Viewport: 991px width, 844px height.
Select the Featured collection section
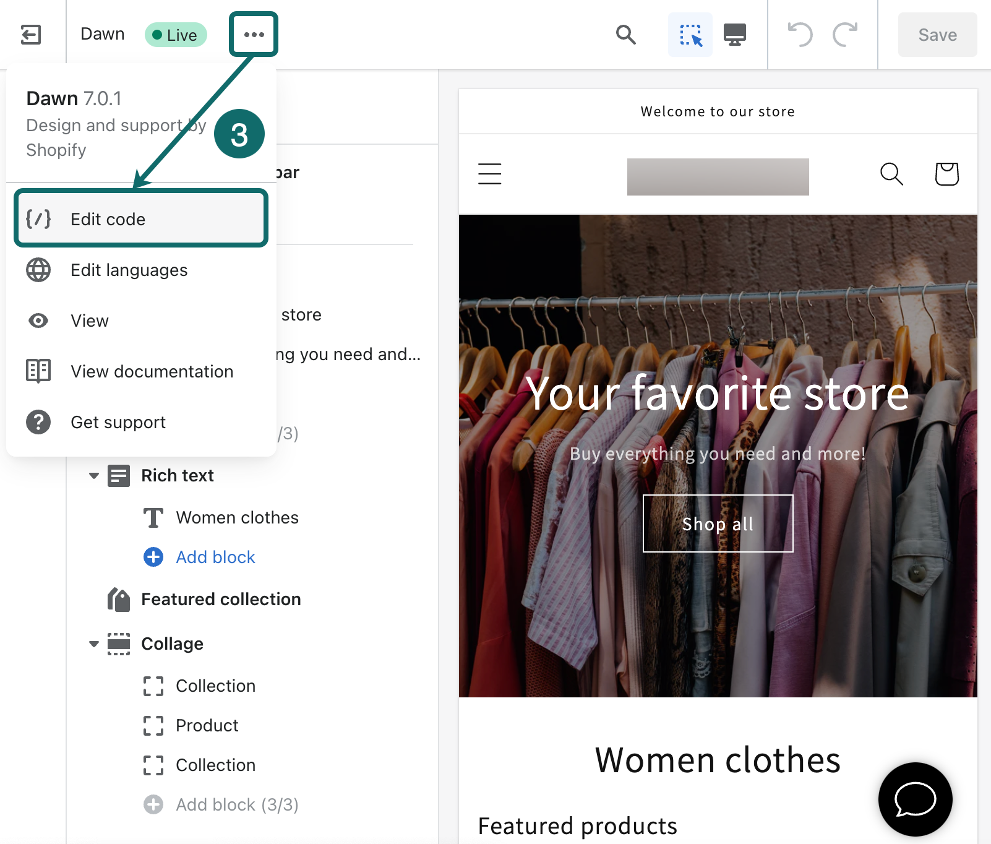221,599
